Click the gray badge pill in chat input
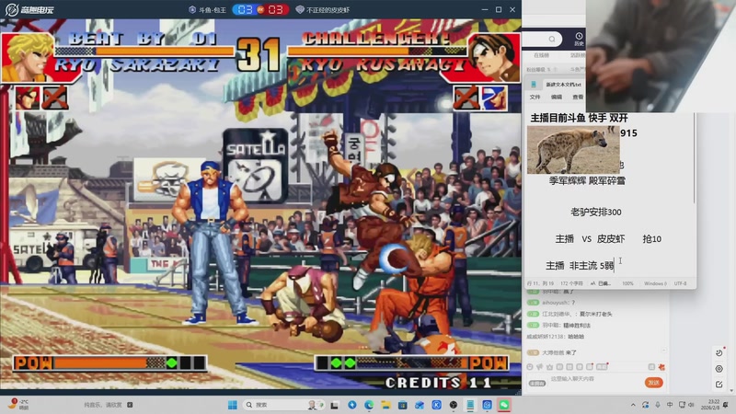The width and height of the screenshot is (736, 414). (x=537, y=383)
